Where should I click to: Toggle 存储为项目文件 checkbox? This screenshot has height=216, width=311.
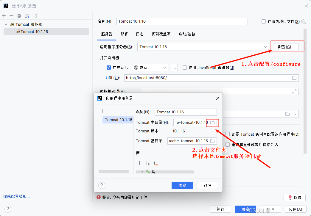click(x=264, y=21)
